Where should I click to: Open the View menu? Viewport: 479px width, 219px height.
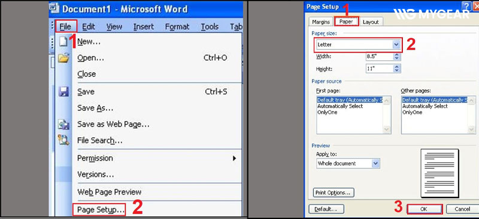114,27
